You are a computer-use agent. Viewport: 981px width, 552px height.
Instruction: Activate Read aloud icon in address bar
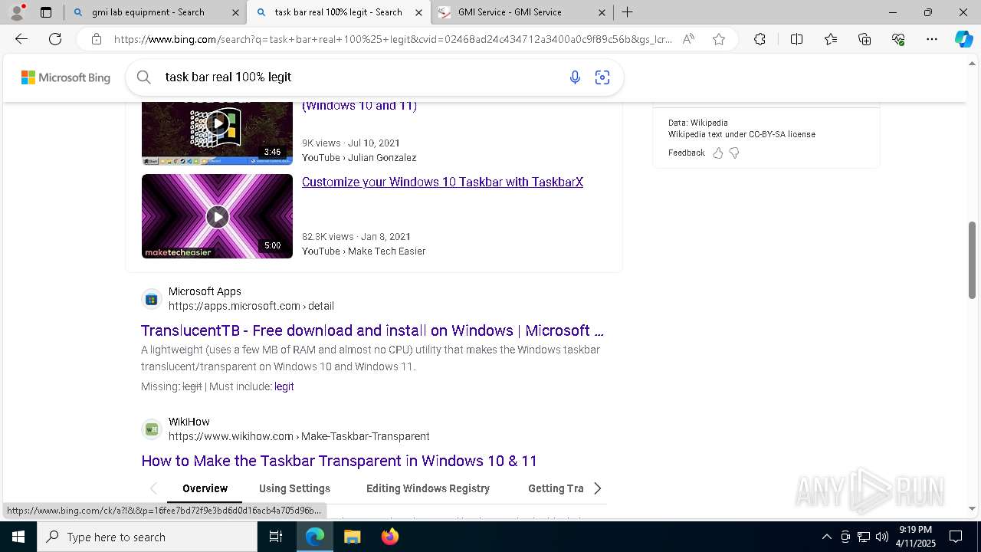click(688, 39)
